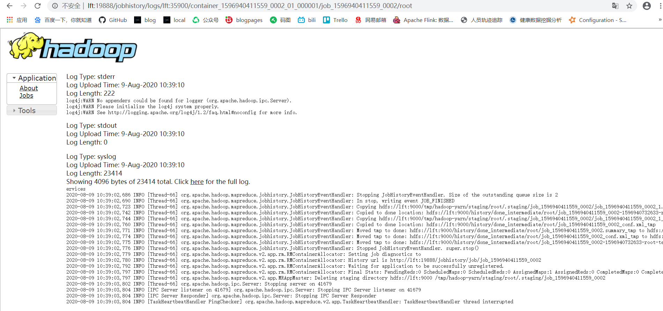The width and height of the screenshot is (663, 311).
Task: Click the 'Log Length: 0' text
Action: point(87,142)
